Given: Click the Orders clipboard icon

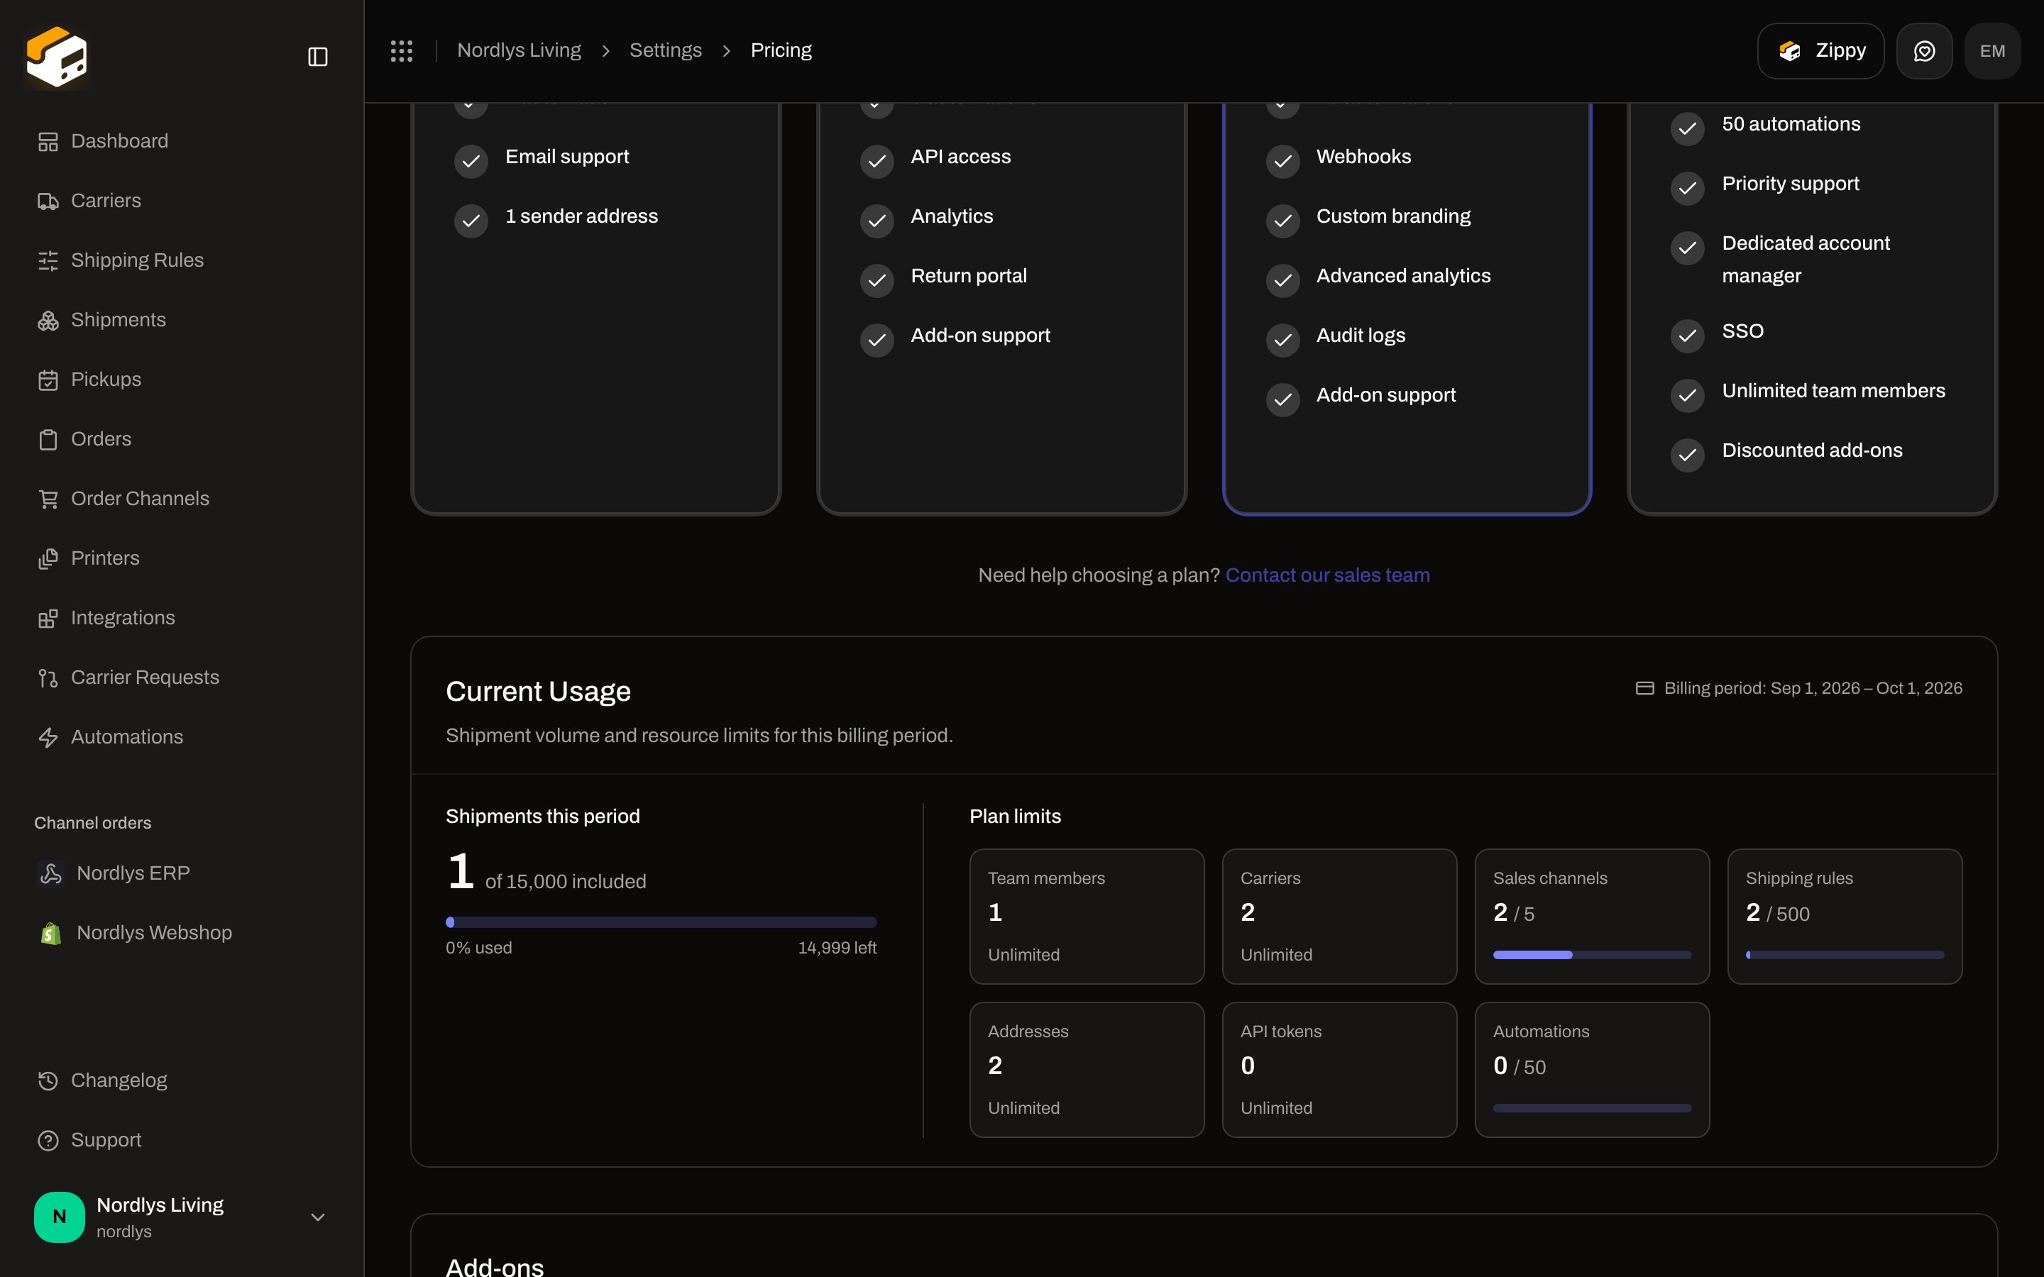Looking at the screenshot, I should [x=48, y=439].
